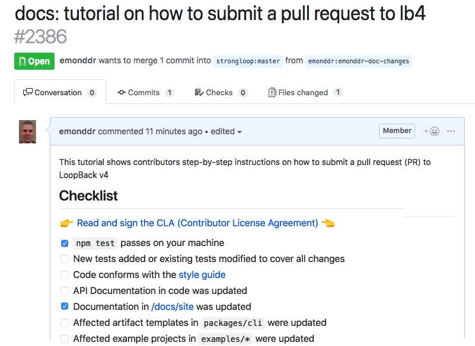Check 'Code conforms with the style guide' box
This screenshot has width=475, height=346.
pos(65,275)
